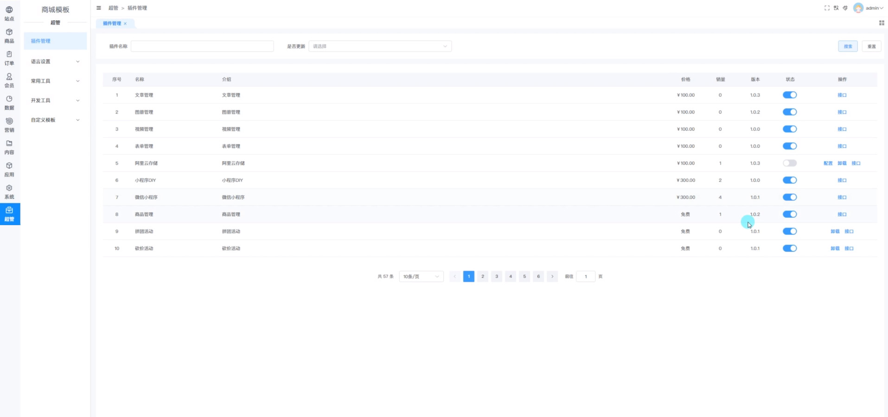Image resolution: width=888 pixels, height=417 pixels.
Task: Enable the 阿里云存储 plugin status switch
Action: point(790,163)
